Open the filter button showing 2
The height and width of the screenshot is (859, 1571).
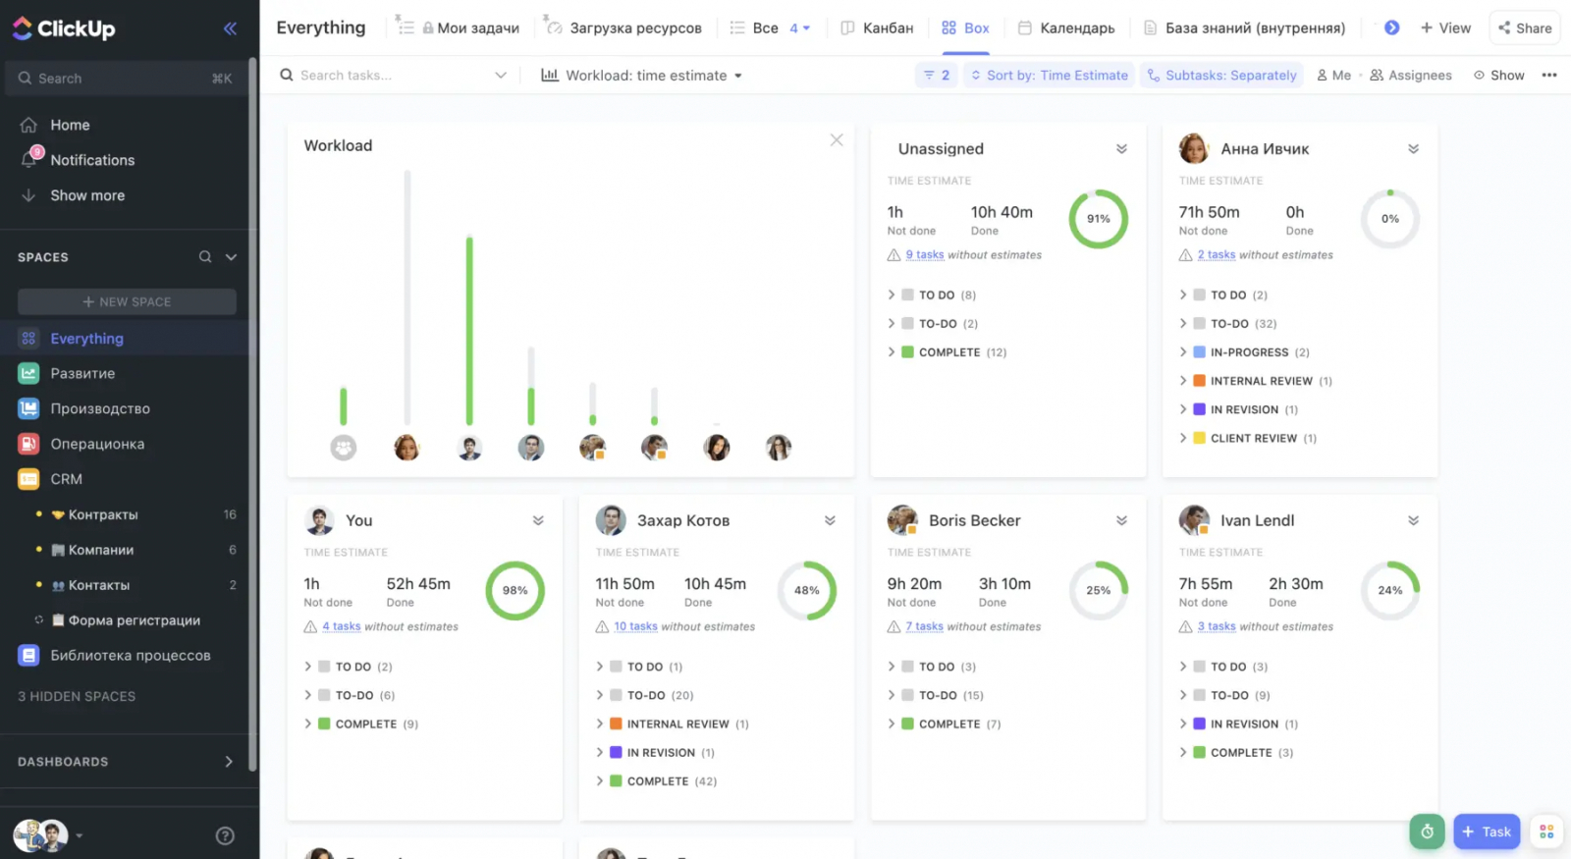(937, 76)
